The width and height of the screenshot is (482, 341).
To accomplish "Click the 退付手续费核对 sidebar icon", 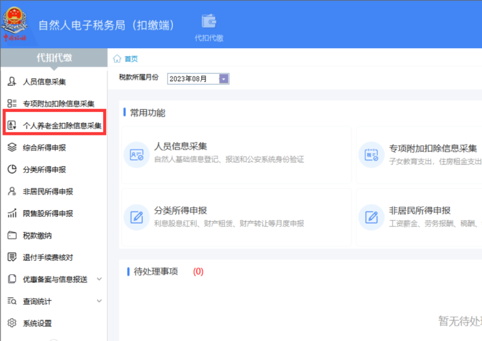I will tap(11, 257).
